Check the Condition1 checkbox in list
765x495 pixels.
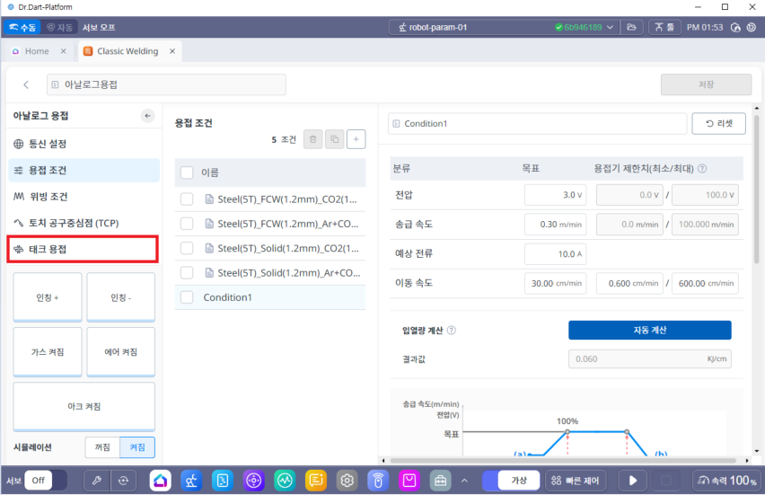click(187, 297)
